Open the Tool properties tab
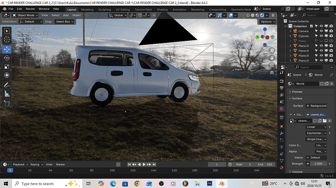336x188 pixels. tap(282, 73)
